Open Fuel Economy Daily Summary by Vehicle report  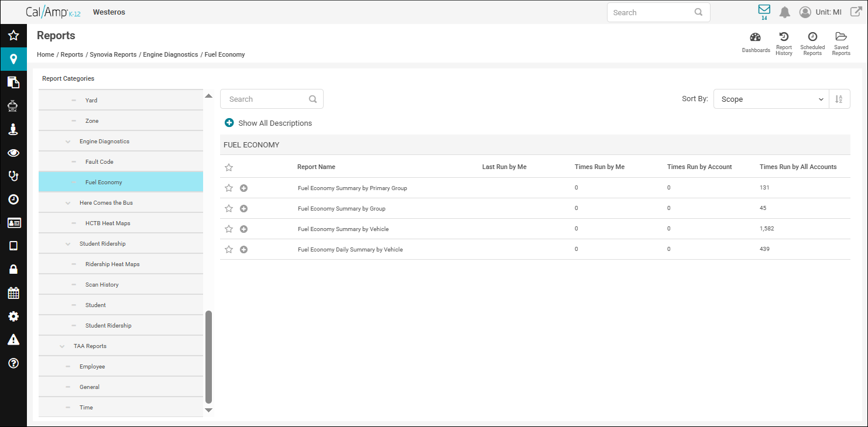coord(350,250)
